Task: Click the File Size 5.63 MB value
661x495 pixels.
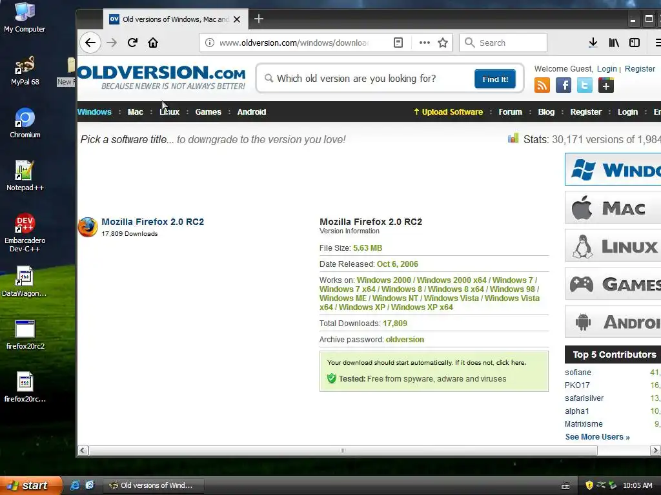Action: pos(367,248)
